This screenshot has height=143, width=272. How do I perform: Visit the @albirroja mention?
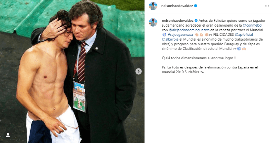[170, 39]
